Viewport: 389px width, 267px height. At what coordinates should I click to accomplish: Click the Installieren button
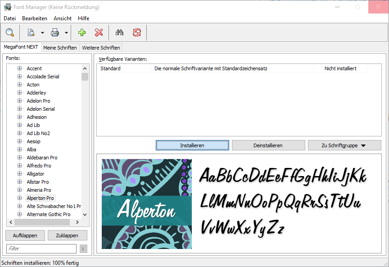pyautogui.click(x=192, y=145)
